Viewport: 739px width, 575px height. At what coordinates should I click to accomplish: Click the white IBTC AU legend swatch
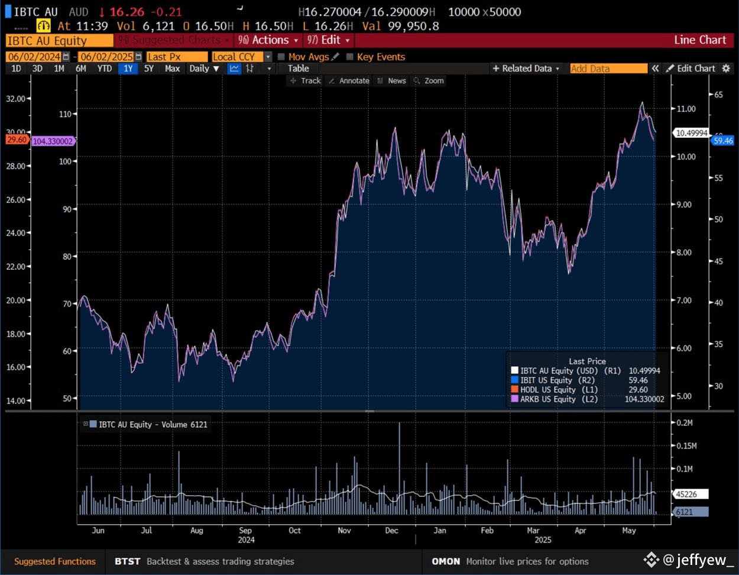[514, 371]
